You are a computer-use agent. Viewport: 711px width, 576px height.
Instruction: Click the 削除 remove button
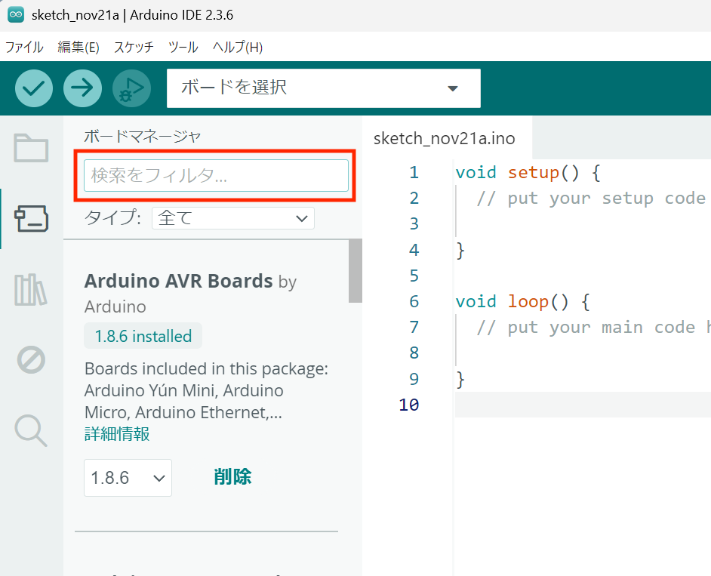click(x=232, y=477)
